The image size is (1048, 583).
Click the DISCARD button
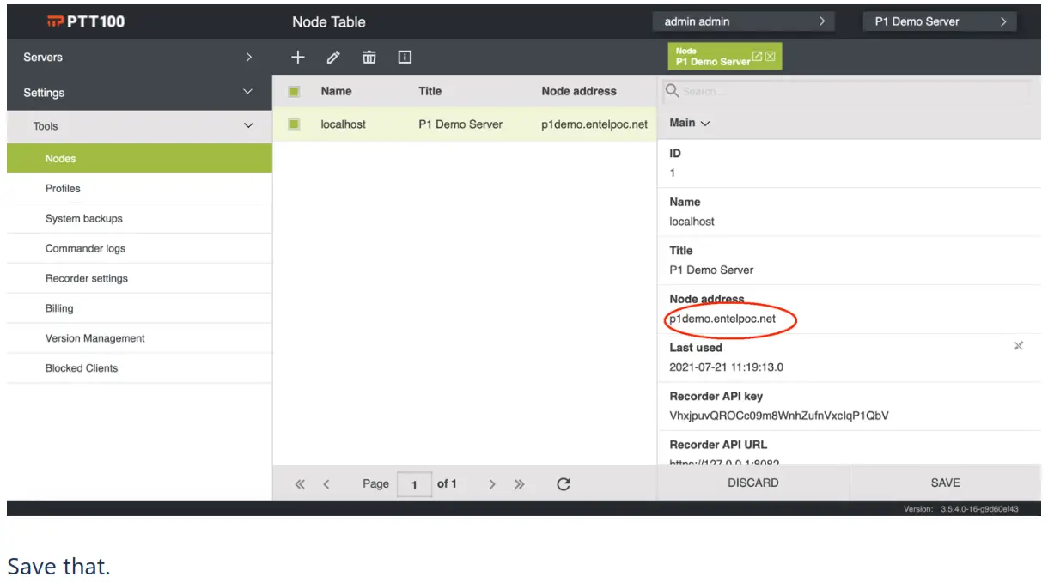(753, 483)
